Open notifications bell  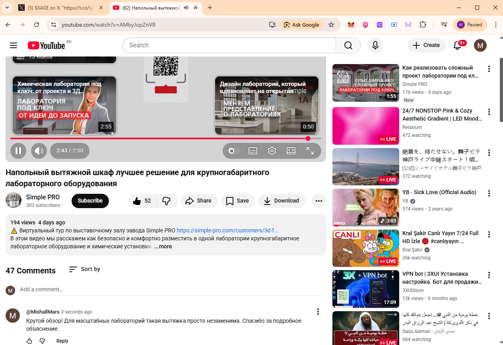[x=457, y=45]
